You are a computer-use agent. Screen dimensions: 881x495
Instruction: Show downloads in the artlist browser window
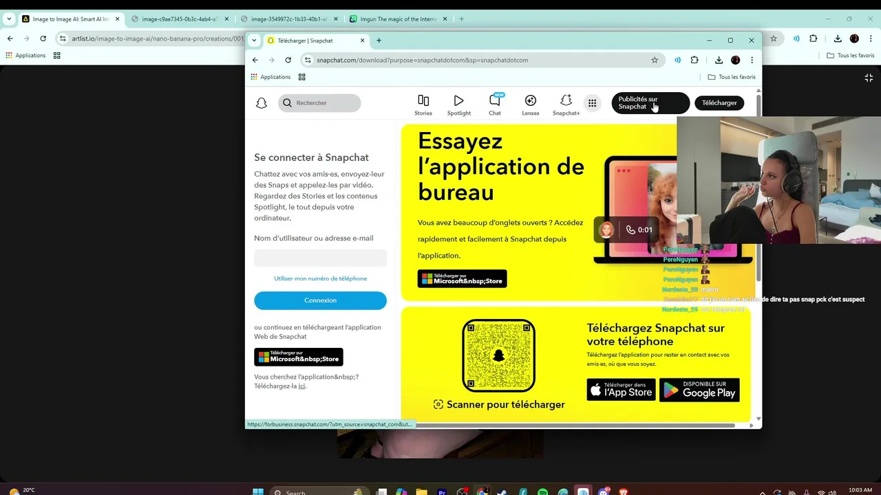(x=838, y=38)
